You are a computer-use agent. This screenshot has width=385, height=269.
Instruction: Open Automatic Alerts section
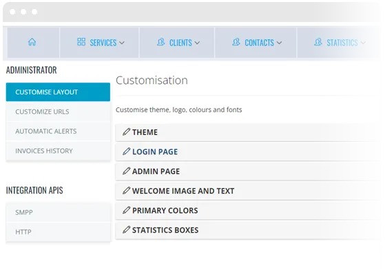tap(58, 131)
